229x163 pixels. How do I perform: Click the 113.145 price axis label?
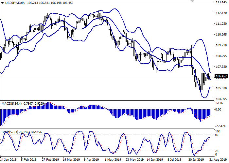click(221, 2)
